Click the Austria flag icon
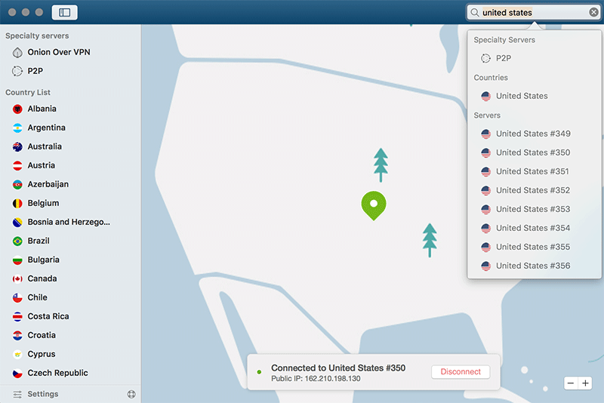This screenshot has width=604, height=403. (x=17, y=165)
